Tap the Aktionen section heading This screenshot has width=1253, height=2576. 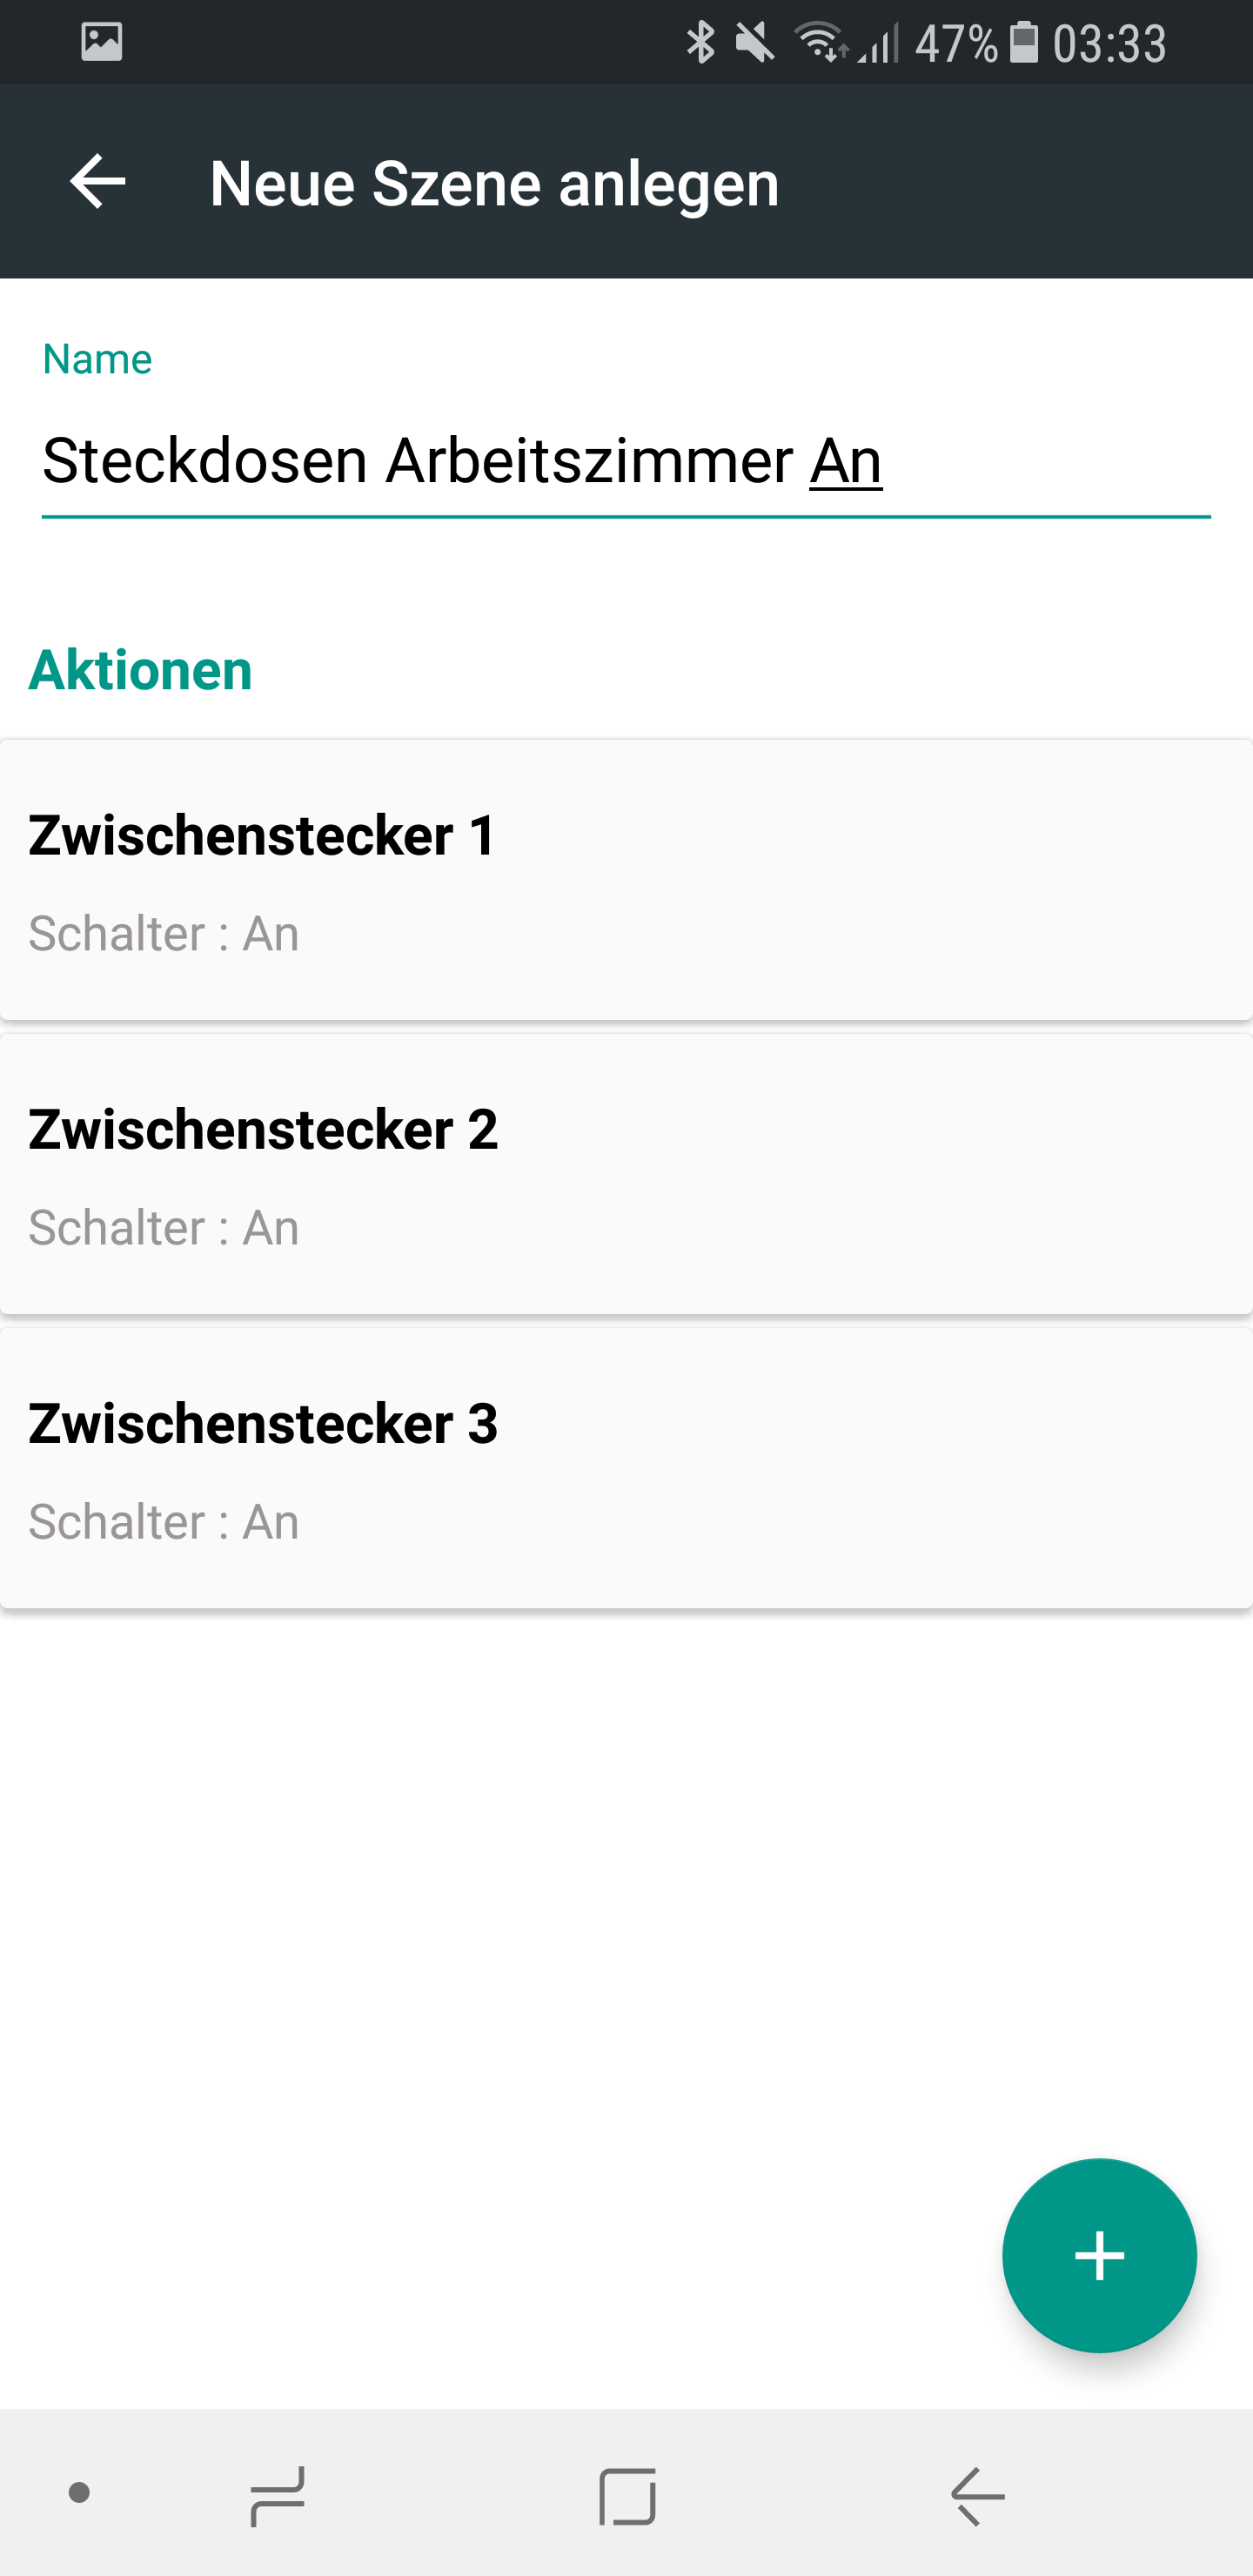click(x=140, y=670)
